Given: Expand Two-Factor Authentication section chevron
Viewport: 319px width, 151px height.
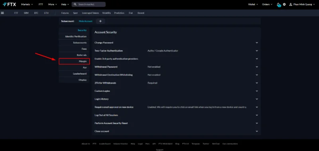Looking at the screenshot, I should pyautogui.click(x=257, y=51).
